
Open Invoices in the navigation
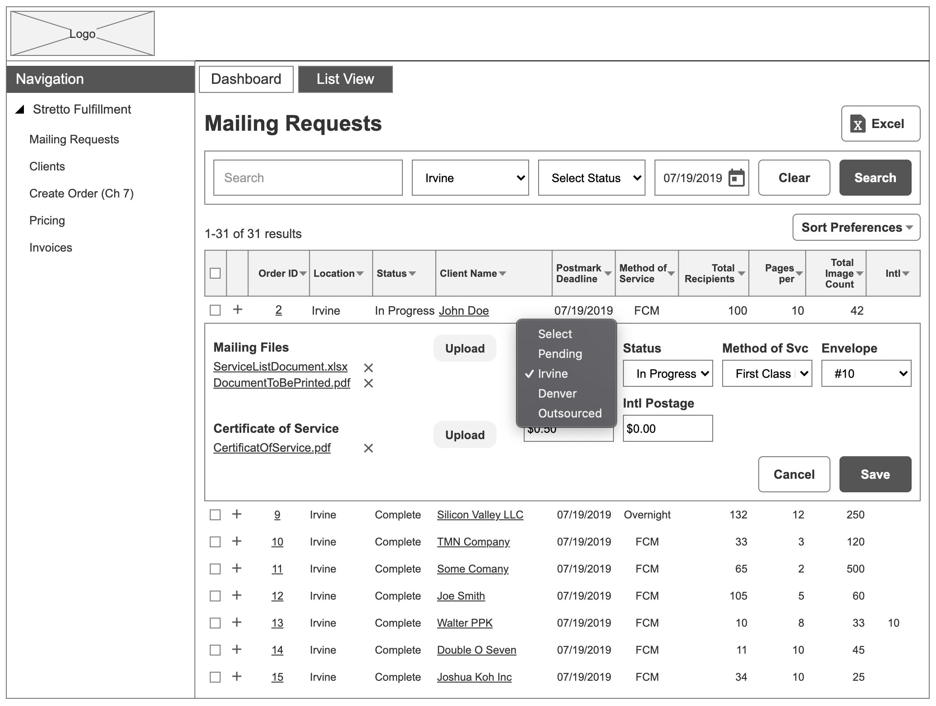(51, 248)
